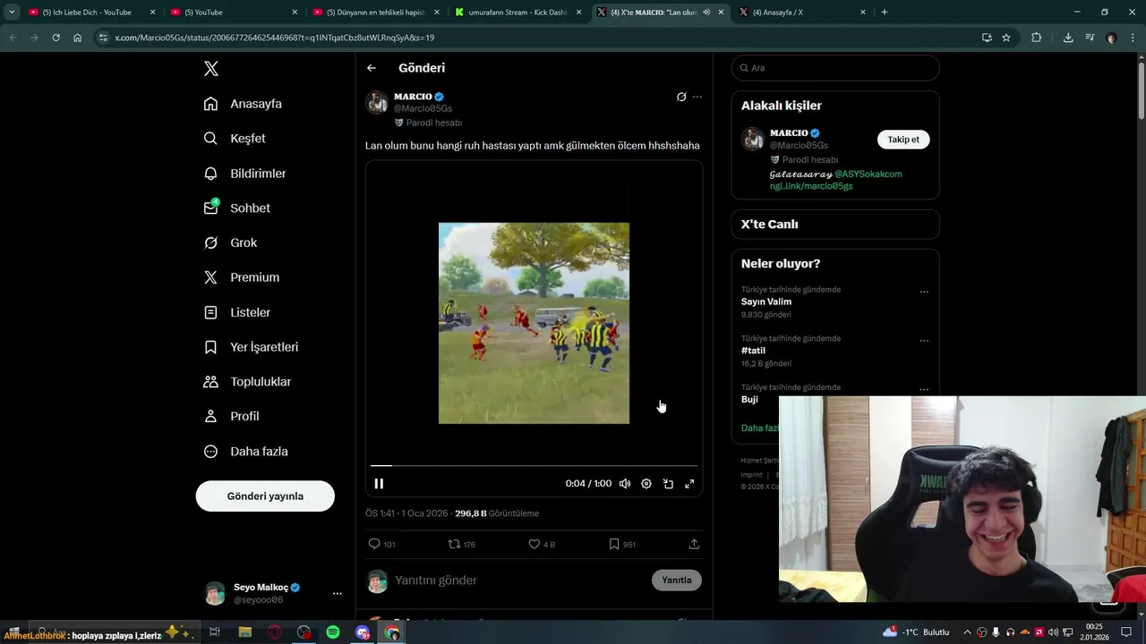Open the tab search dropdown arrow
Image resolution: width=1146 pixels, height=644 pixels.
12,13
